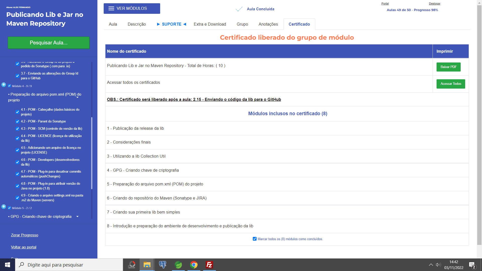
Task: Open the pgAdmin elephant taskbar icon
Action: coord(163,265)
